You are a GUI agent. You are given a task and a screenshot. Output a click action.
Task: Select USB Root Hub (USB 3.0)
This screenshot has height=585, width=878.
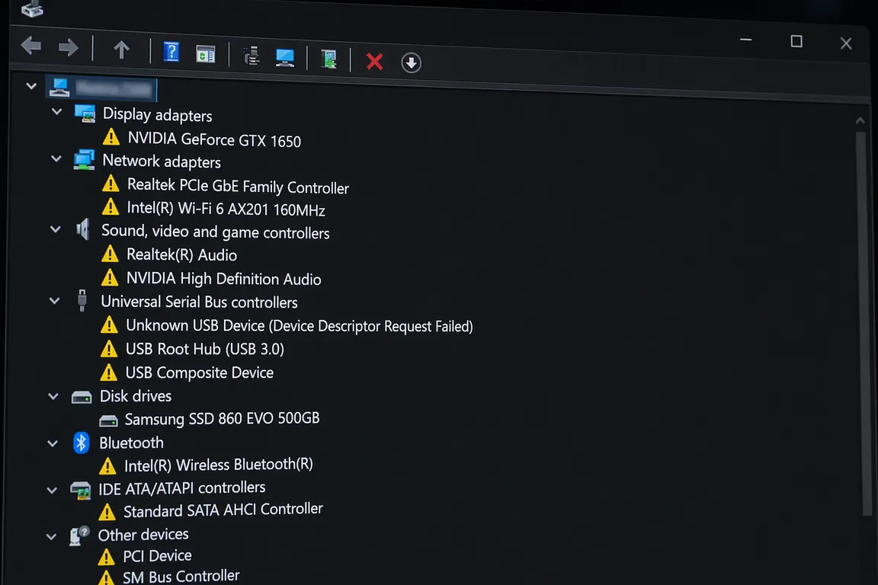point(204,349)
